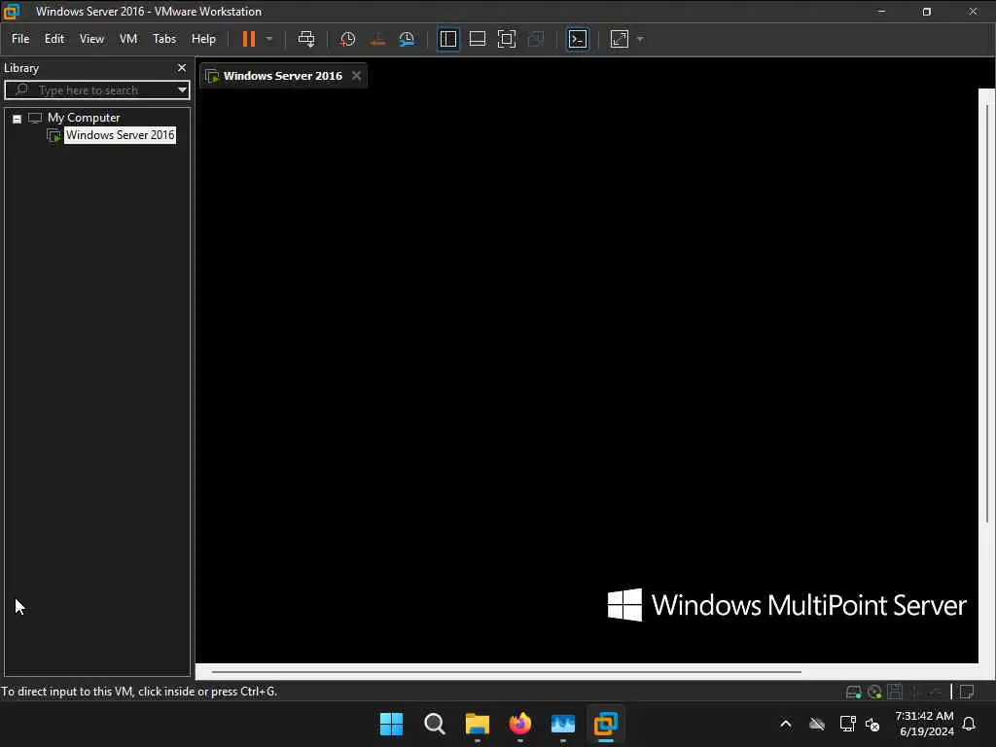
Task: Click the CD/DVD drive status icon
Action: tap(874, 692)
